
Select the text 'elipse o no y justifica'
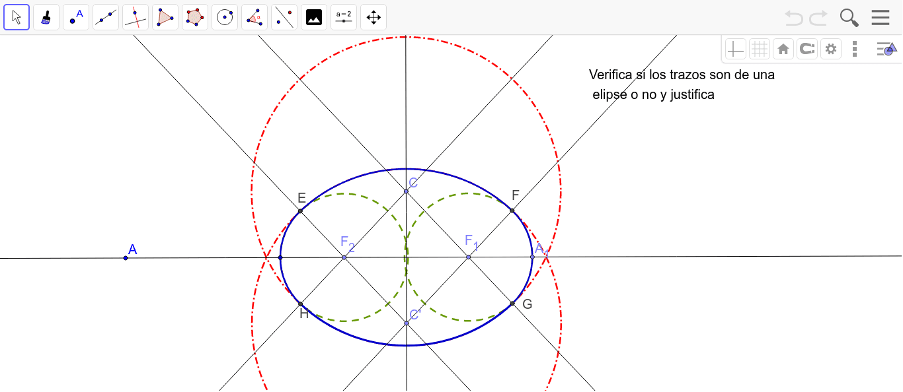pos(653,94)
